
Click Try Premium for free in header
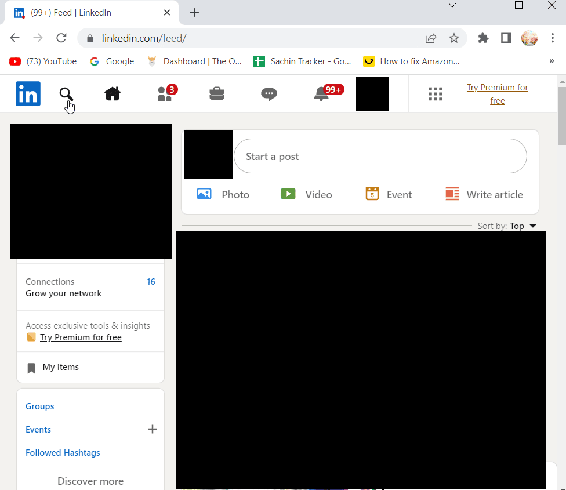pos(498,94)
